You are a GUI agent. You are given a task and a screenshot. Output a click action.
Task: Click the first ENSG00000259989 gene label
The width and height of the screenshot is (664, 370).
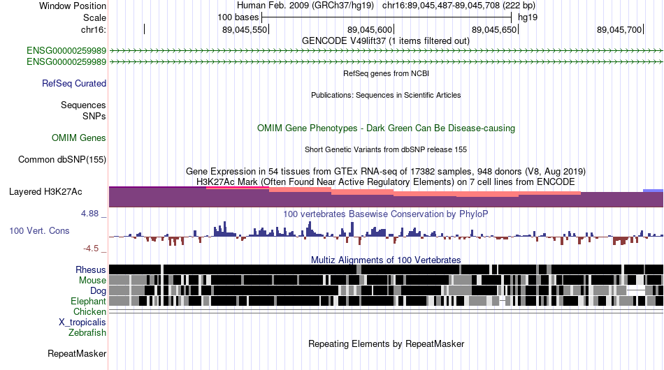click(66, 51)
